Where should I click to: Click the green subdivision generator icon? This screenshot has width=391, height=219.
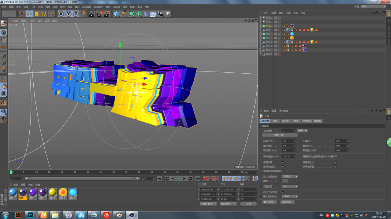click(x=131, y=14)
